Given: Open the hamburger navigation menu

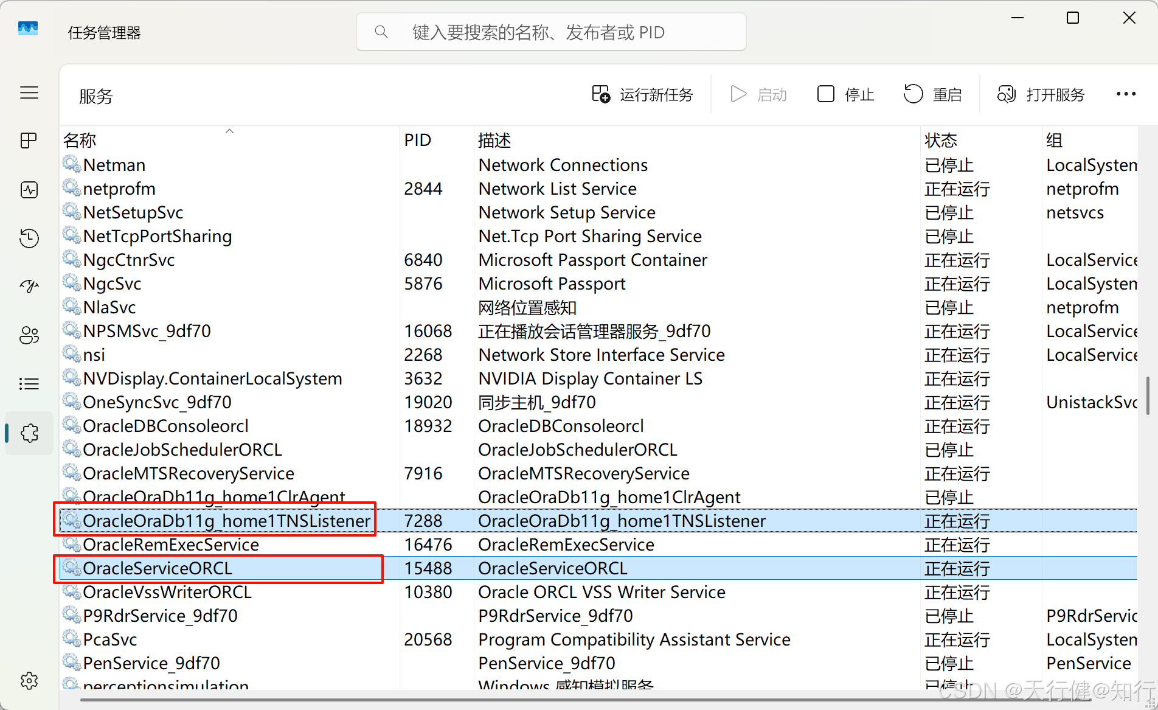Looking at the screenshot, I should [x=29, y=93].
